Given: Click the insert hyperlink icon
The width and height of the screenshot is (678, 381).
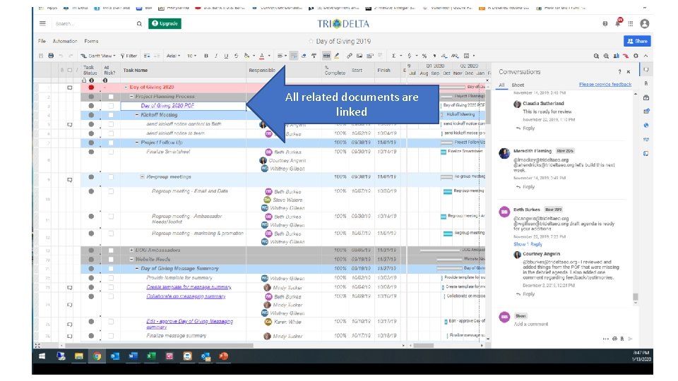Looking at the screenshot, I should (350, 56).
